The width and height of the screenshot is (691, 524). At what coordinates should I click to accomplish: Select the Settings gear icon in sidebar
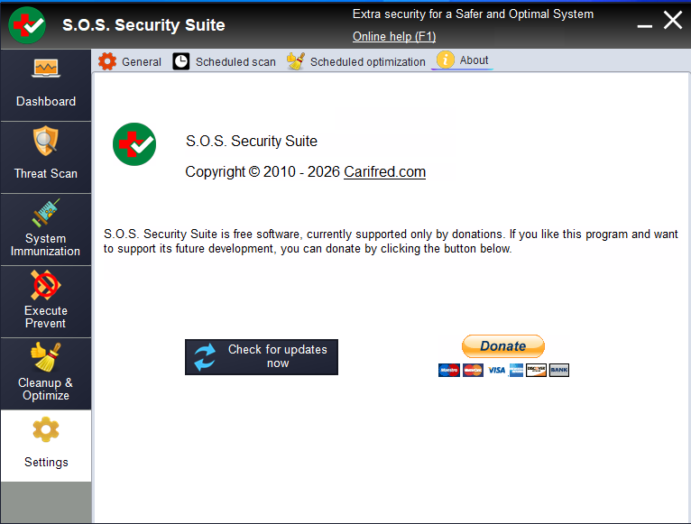[x=46, y=429]
